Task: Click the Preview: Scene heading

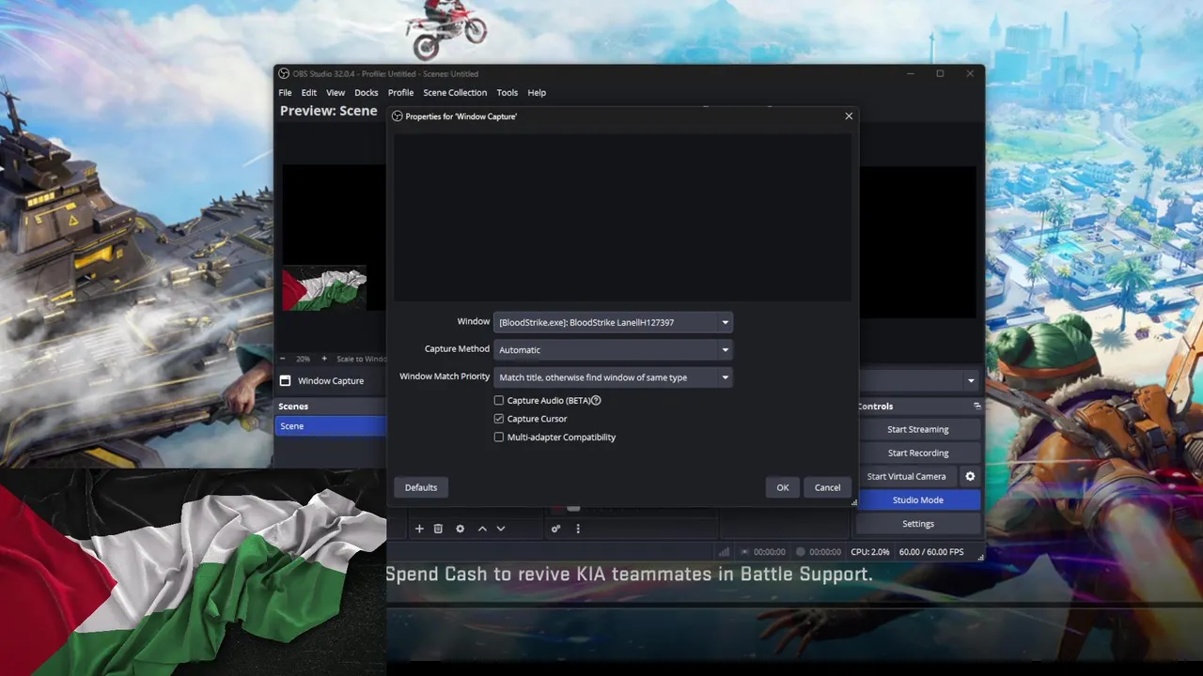Action: pyautogui.click(x=328, y=111)
